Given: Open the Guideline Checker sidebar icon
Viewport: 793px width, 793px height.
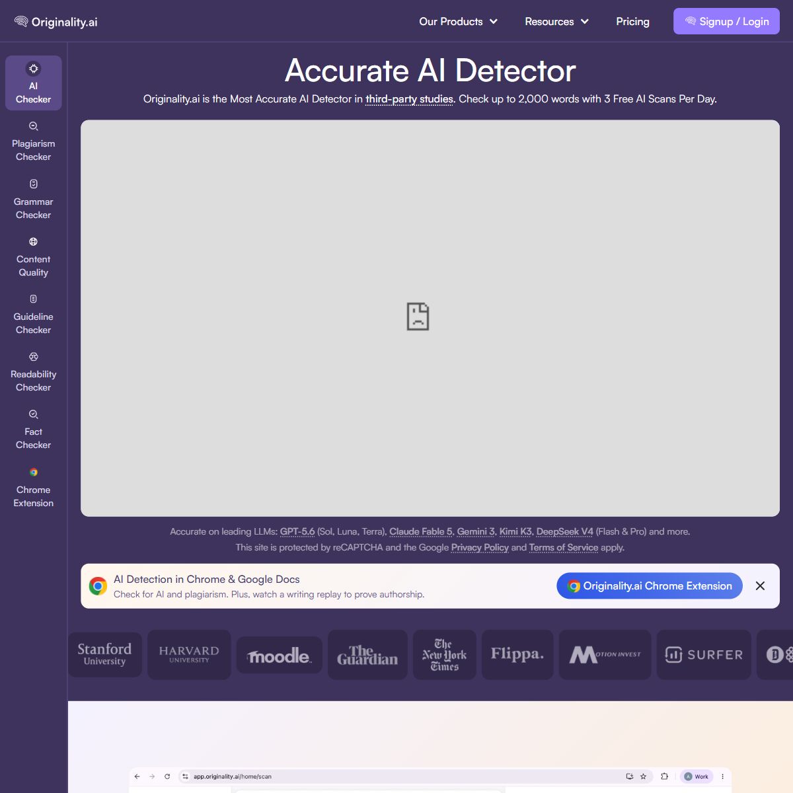Looking at the screenshot, I should [x=33, y=299].
